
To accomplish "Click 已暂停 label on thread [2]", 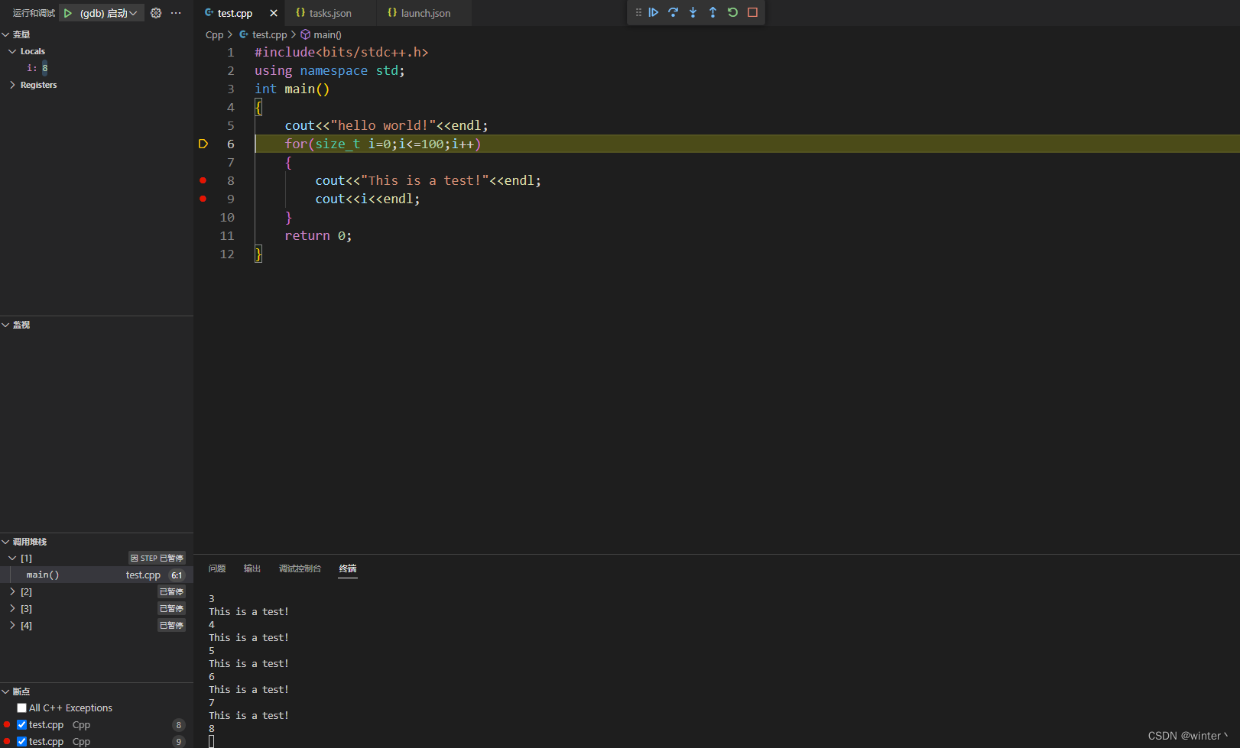I will pos(172,592).
